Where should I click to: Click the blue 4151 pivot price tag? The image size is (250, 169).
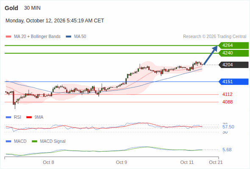[233, 82]
